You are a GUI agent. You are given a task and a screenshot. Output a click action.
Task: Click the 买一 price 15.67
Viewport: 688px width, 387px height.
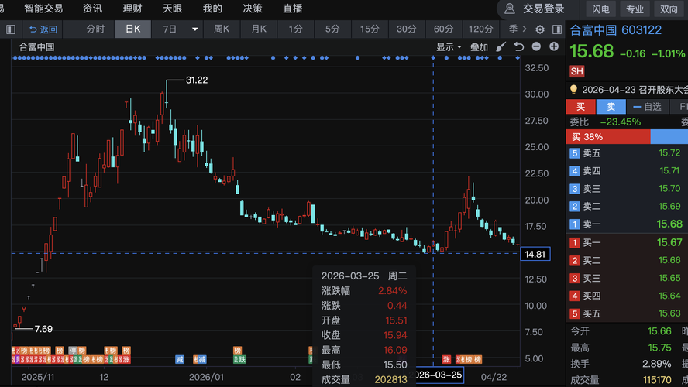(669, 242)
